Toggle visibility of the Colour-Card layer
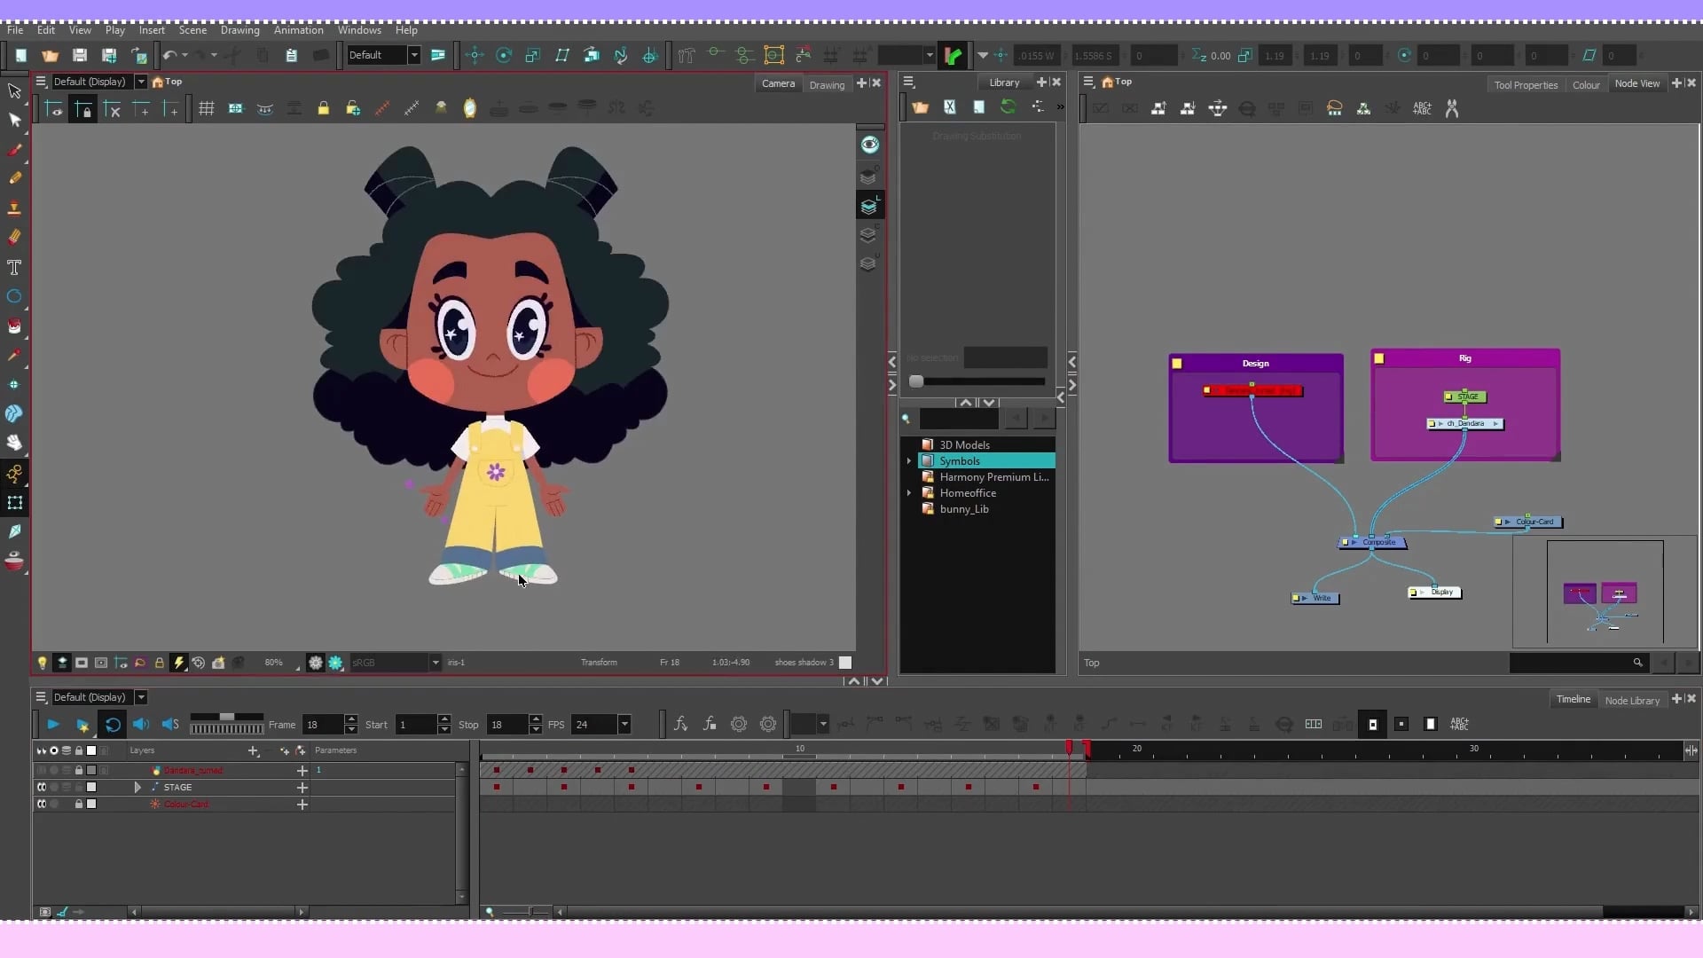This screenshot has height=958, width=1703. point(41,805)
